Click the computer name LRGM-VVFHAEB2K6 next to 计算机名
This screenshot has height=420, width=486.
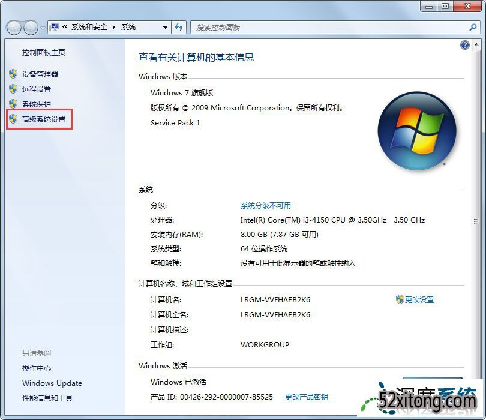tap(275, 300)
